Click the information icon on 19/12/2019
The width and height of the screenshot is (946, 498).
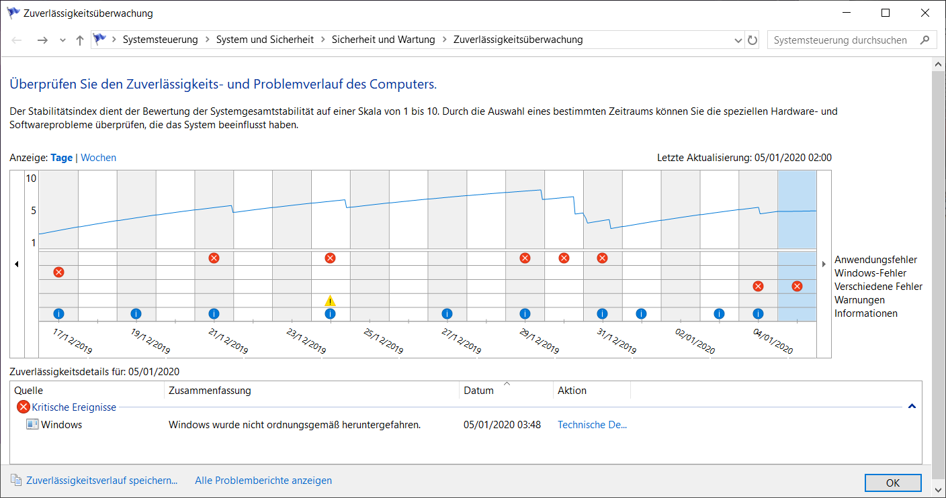[x=136, y=313]
